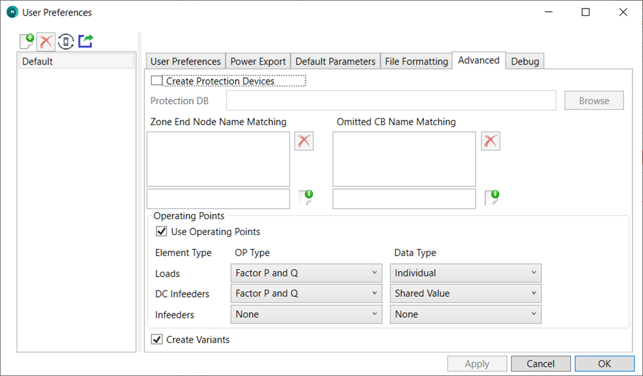Click the export profile icon with green arrow
Viewport: 643px width, 376px height.
pyautogui.click(x=85, y=41)
